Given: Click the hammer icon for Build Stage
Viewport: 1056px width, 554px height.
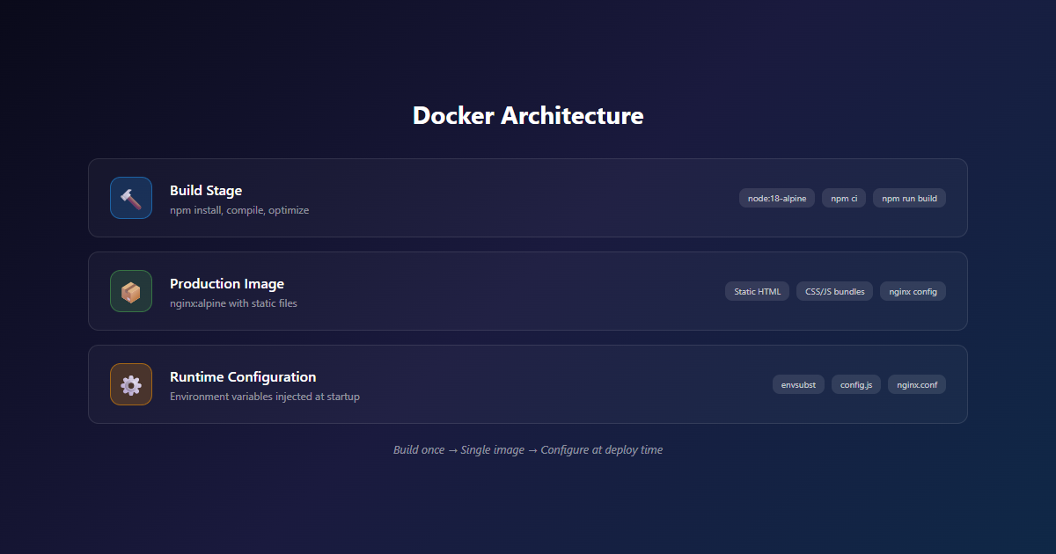Looking at the screenshot, I should coord(131,198).
